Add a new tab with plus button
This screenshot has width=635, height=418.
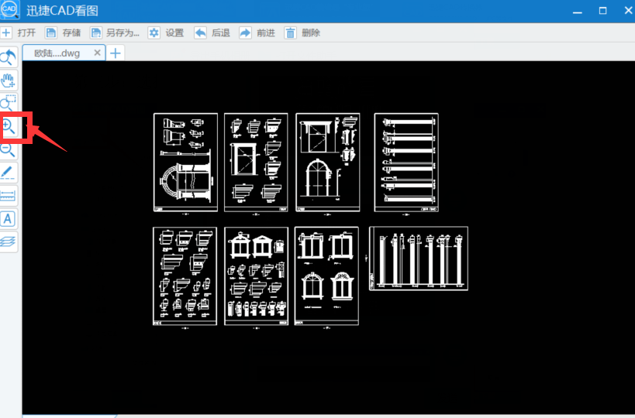coord(116,53)
